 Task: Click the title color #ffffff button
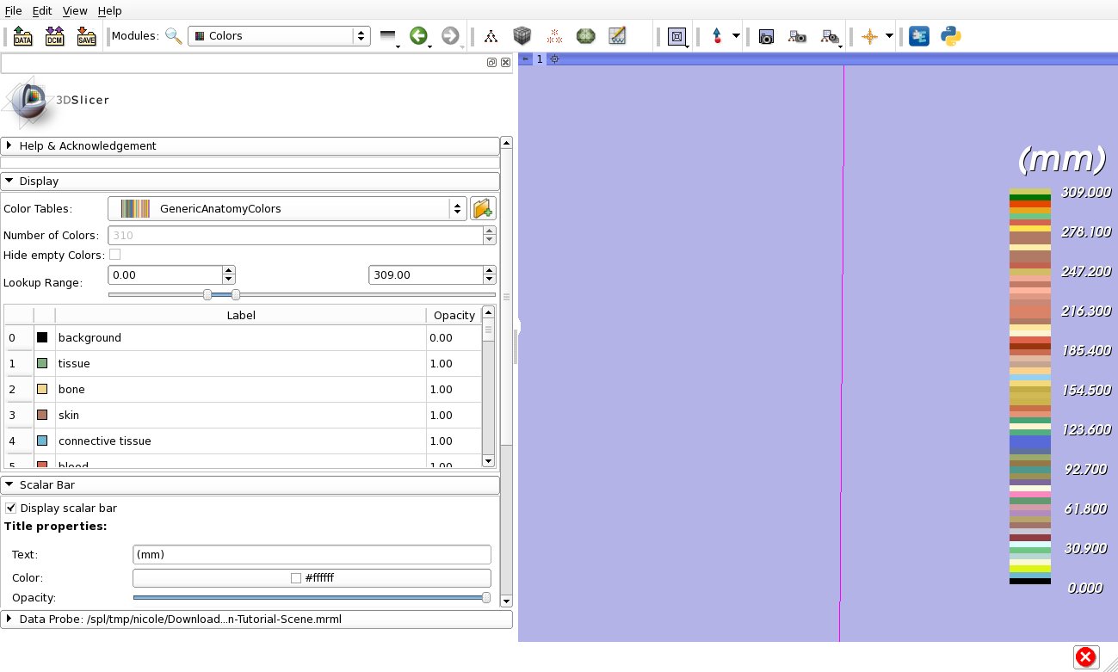click(312, 578)
